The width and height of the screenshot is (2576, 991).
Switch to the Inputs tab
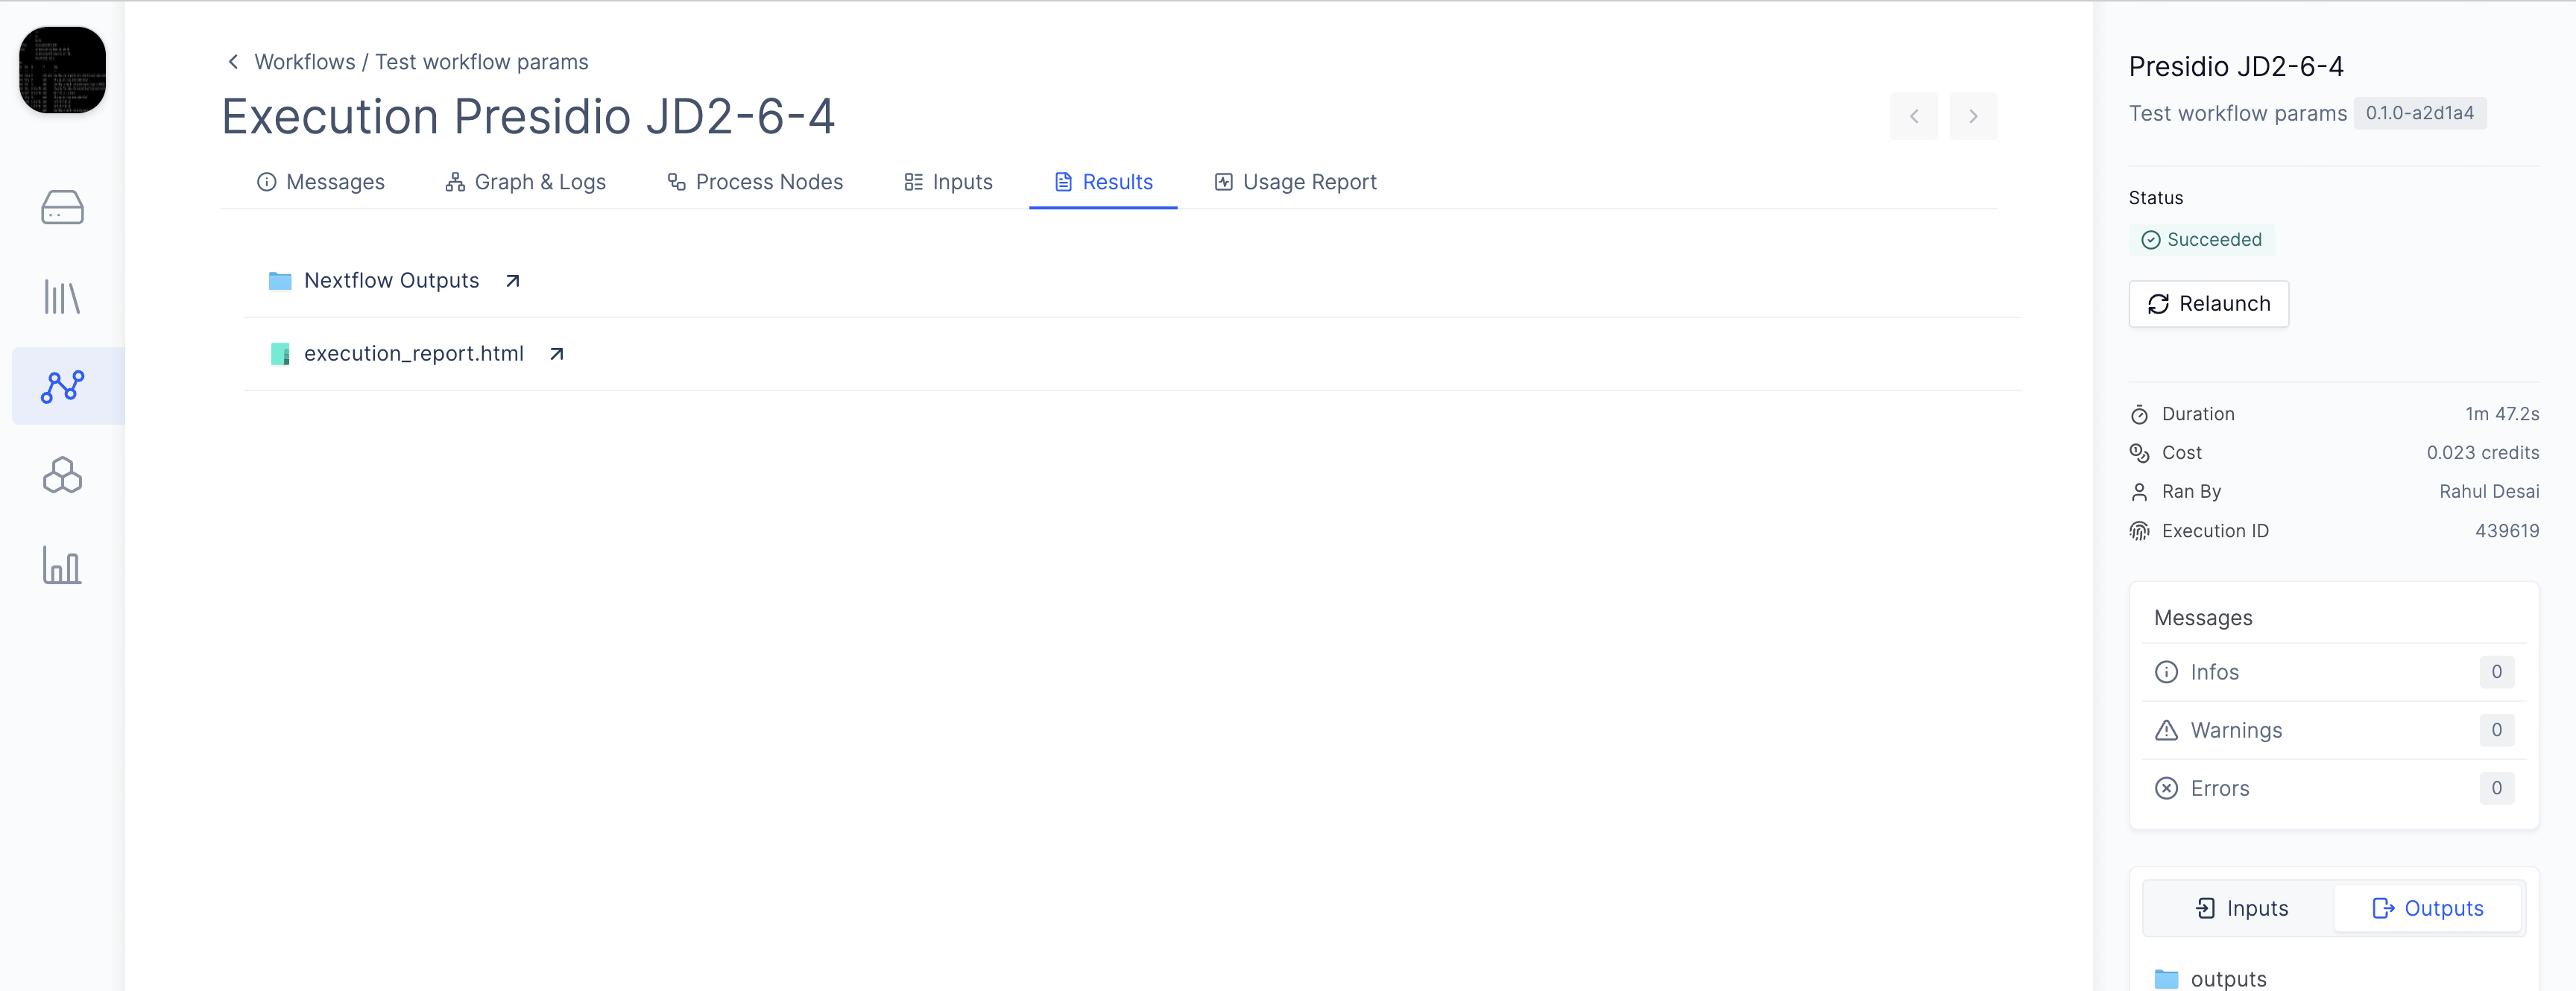pos(948,182)
